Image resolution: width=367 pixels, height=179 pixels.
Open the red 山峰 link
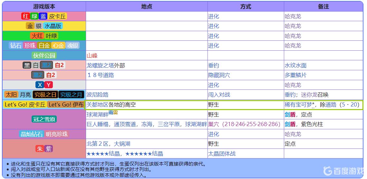(92, 55)
